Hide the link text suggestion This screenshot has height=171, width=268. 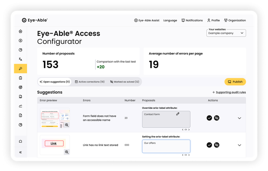[x=217, y=145]
